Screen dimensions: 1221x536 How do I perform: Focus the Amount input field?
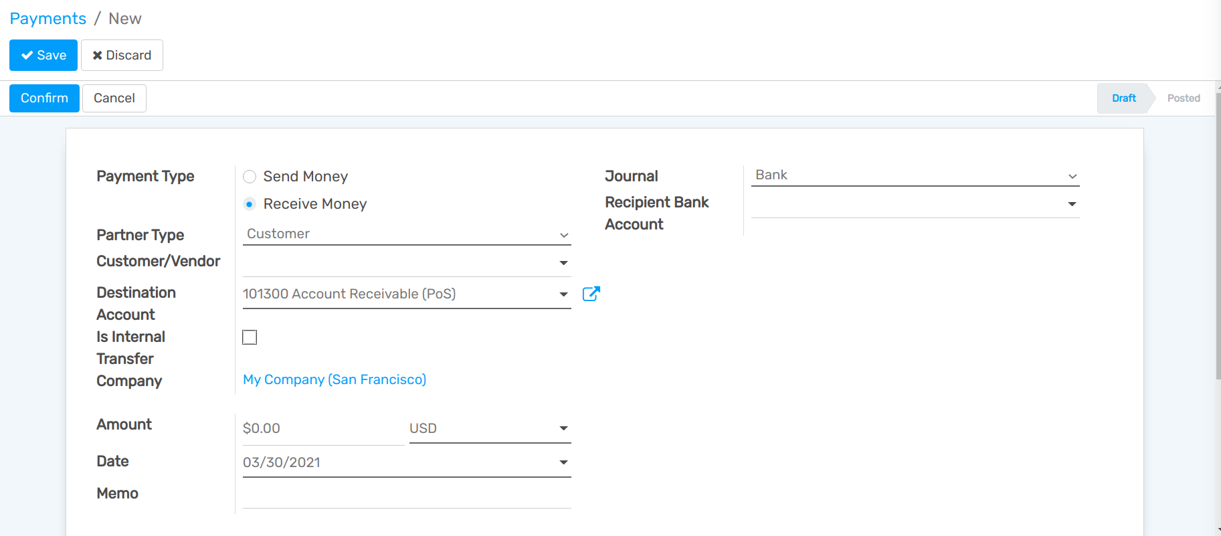pyautogui.click(x=322, y=428)
